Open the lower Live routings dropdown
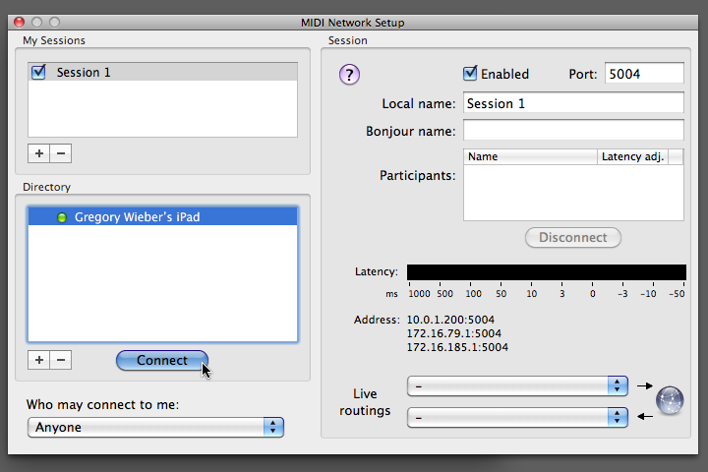 click(517, 417)
